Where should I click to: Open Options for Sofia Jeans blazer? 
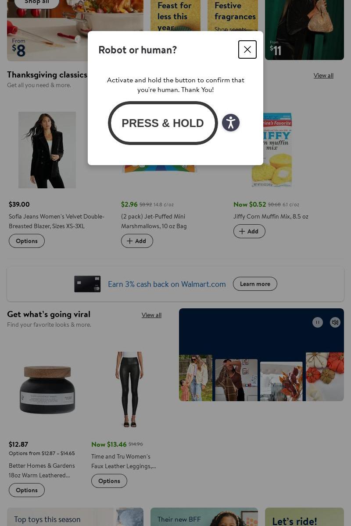pyautogui.click(x=27, y=241)
